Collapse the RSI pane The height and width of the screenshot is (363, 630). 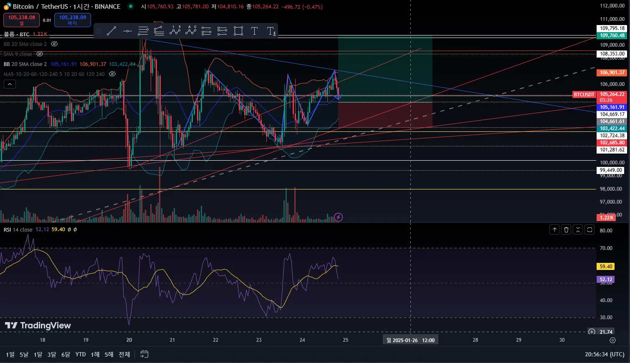point(578,229)
